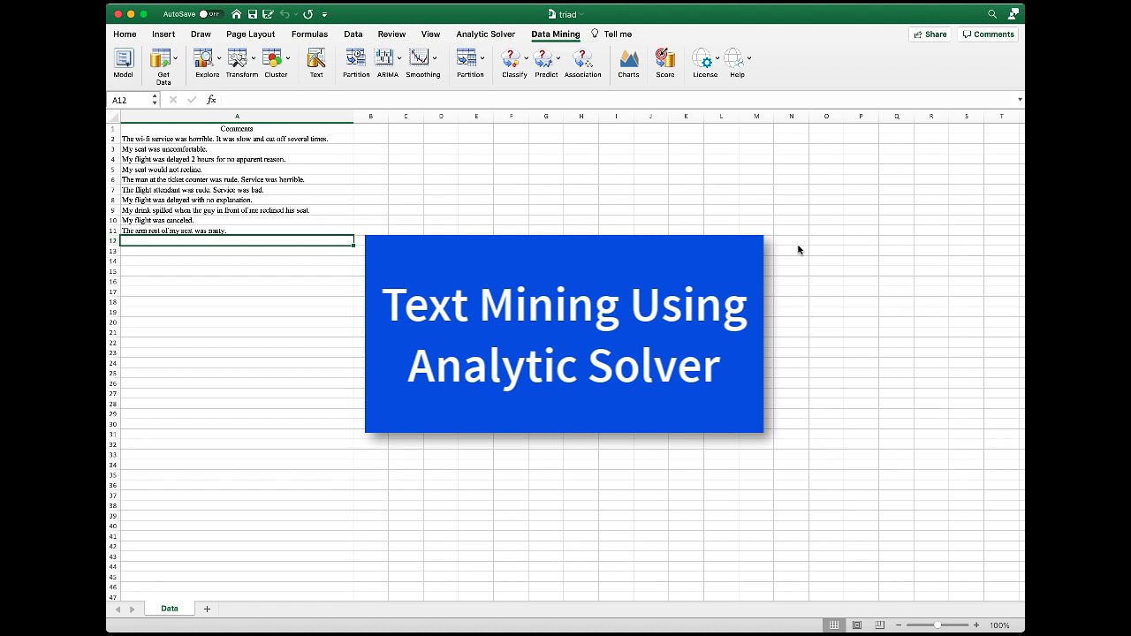Click the zoom in plus button
The height and width of the screenshot is (636, 1131).
pos(976,625)
